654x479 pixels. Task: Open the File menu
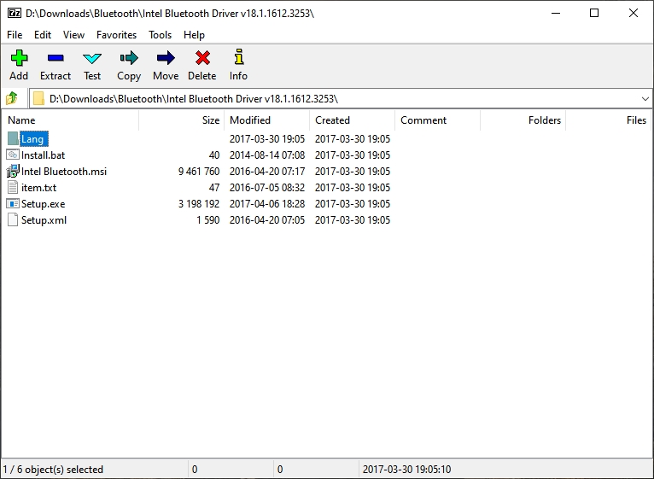pyautogui.click(x=15, y=35)
